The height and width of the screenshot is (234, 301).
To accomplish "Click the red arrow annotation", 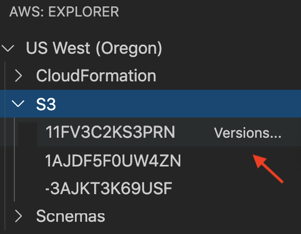I will [268, 169].
